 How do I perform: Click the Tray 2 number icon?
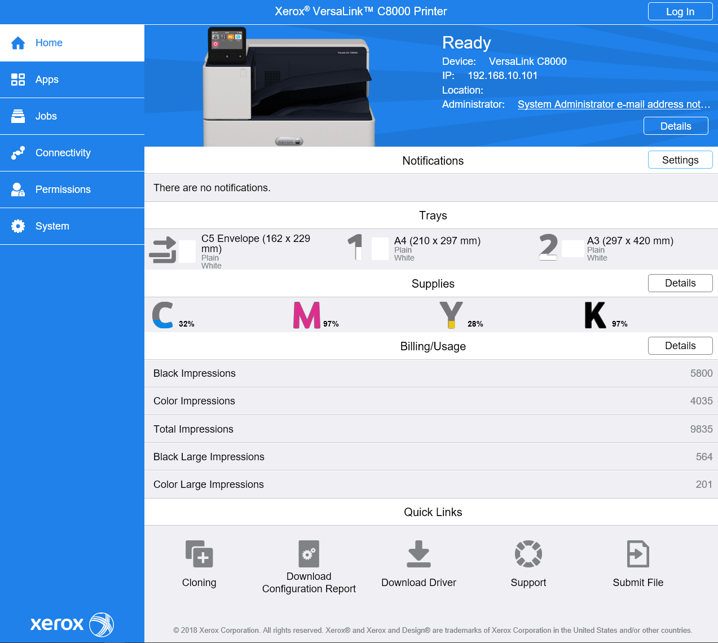548,247
